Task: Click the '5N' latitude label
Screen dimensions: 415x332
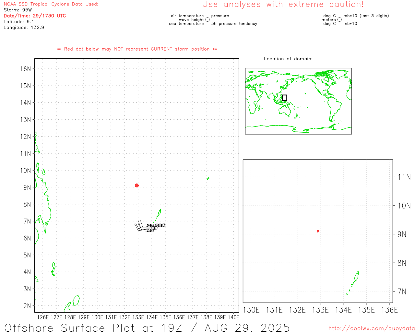Action: [x=27, y=255]
